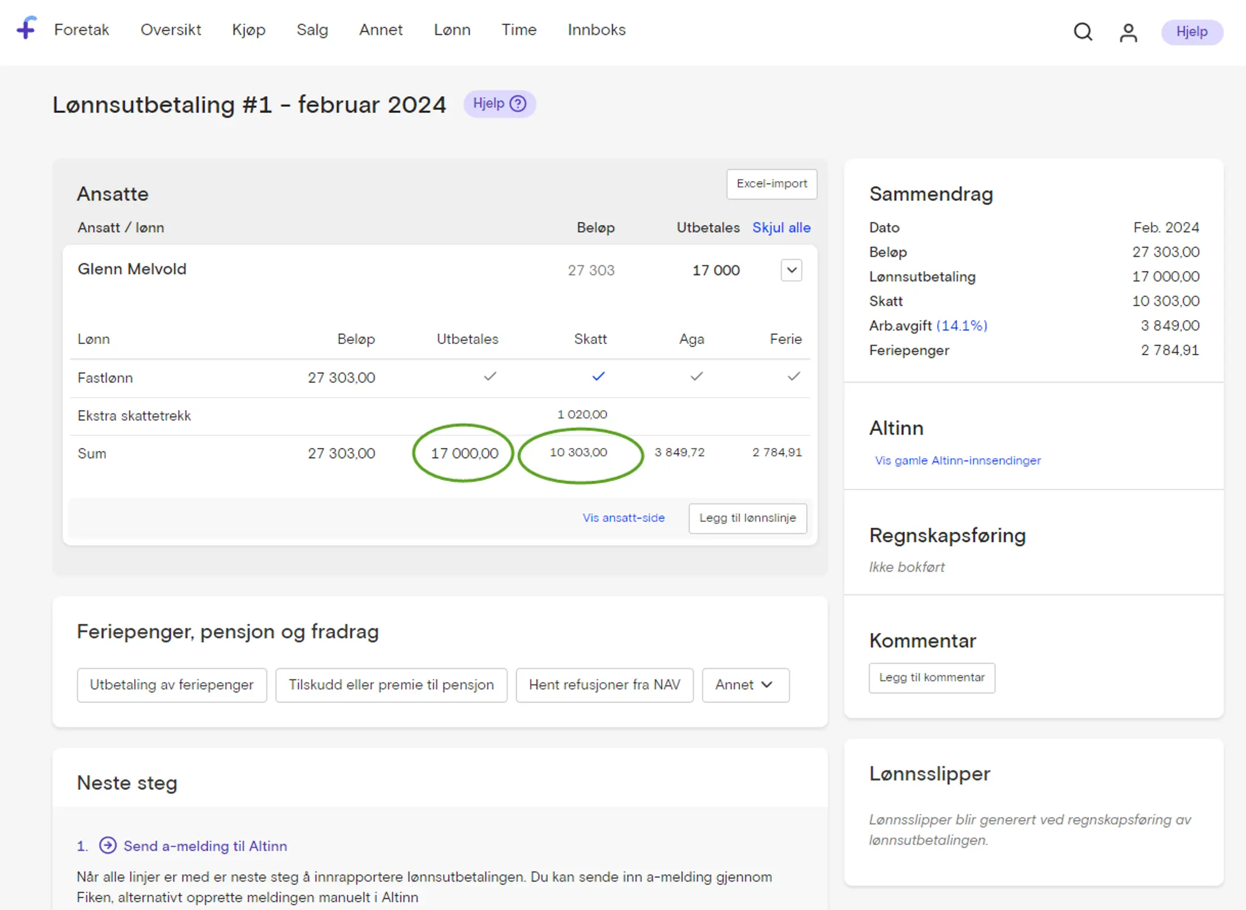The height and width of the screenshot is (910, 1246).
Task: Collapse Glenn Melvold row chevron
Action: (x=791, y=270)
